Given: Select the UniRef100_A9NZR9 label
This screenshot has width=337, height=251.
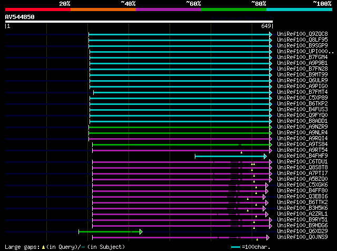Looking at the screenshot, I should click(x=302, y=127).
